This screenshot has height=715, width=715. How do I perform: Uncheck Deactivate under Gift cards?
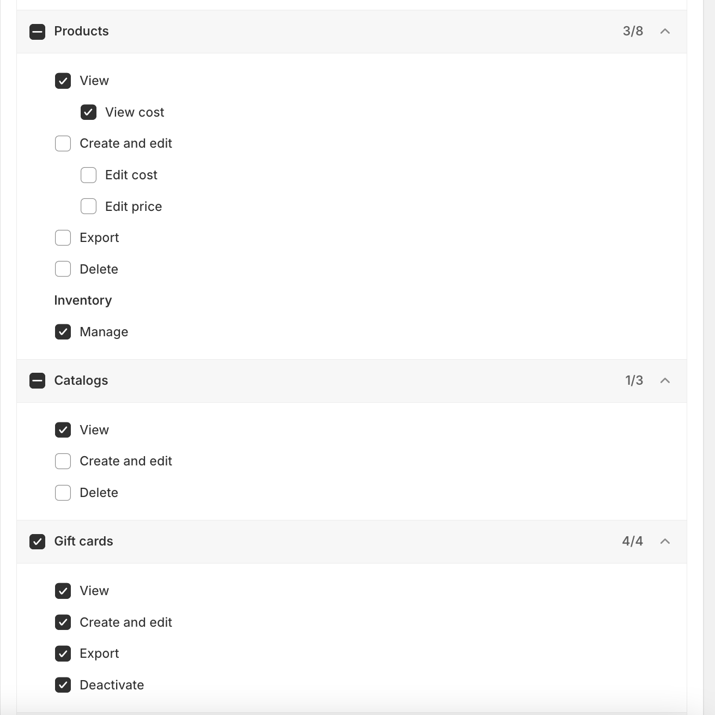pyautogui.click(x=63, y=685)
